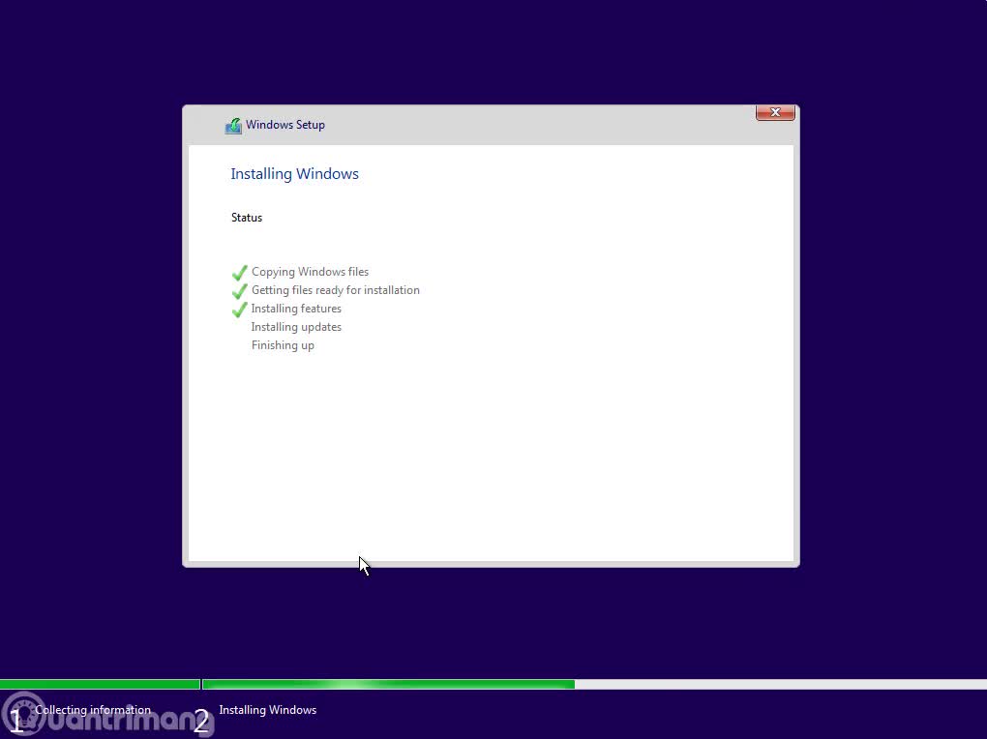The width and height of the screenshot is (987, 739).
Task: Click the 'Status' label
Action: (x=247, y=218)
